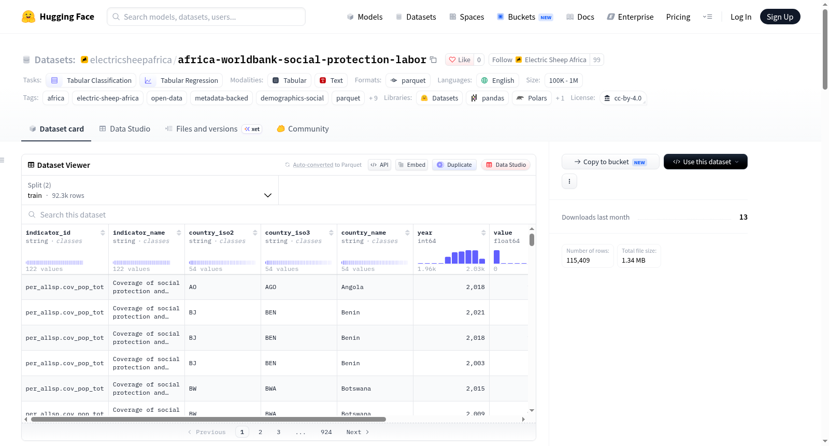This screenshot has height=446, width=829.
Task: Open the left sidebar toggle icon
Action: click(x=2, y=160)
